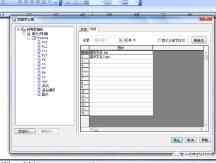Click the F5 field icon
Viewport: 216px width, 163px height.
pyautogui.click(x=39, y=59)
